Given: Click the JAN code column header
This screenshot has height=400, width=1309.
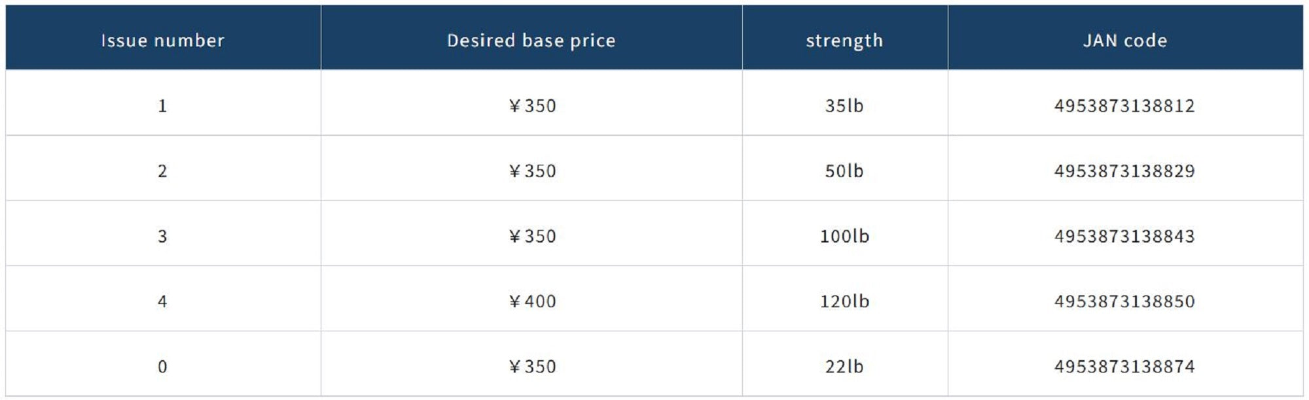Looking at the screenshot, I should (x=1124, y=41).
